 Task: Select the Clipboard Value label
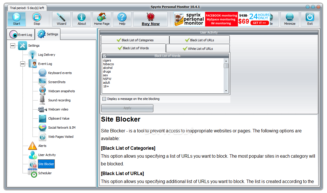(59, 118)
